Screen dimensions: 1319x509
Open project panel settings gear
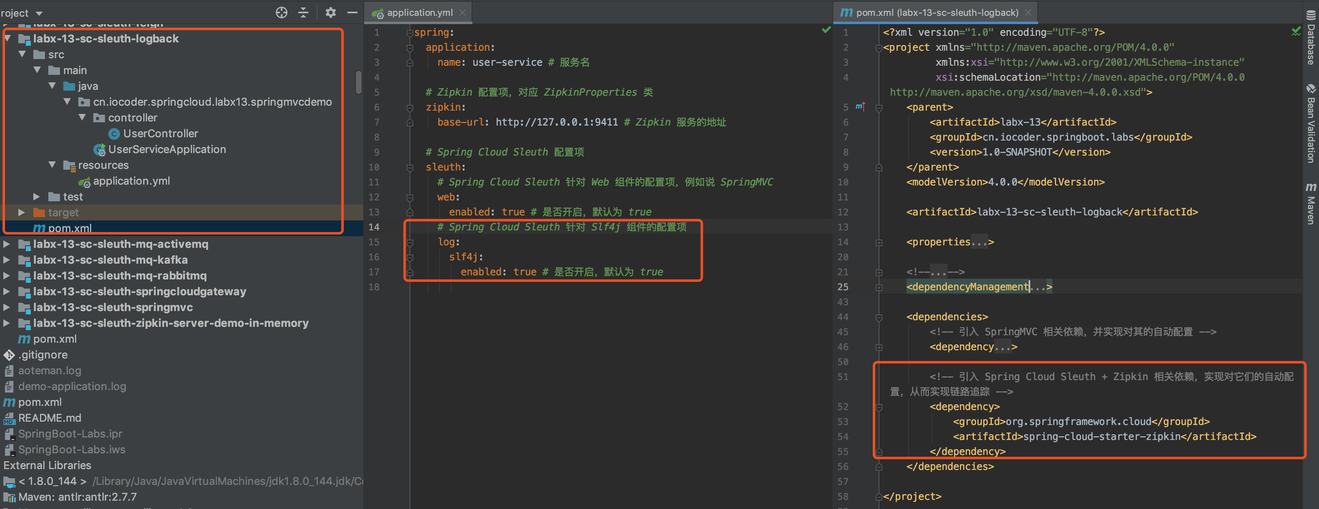click(330, 13)
